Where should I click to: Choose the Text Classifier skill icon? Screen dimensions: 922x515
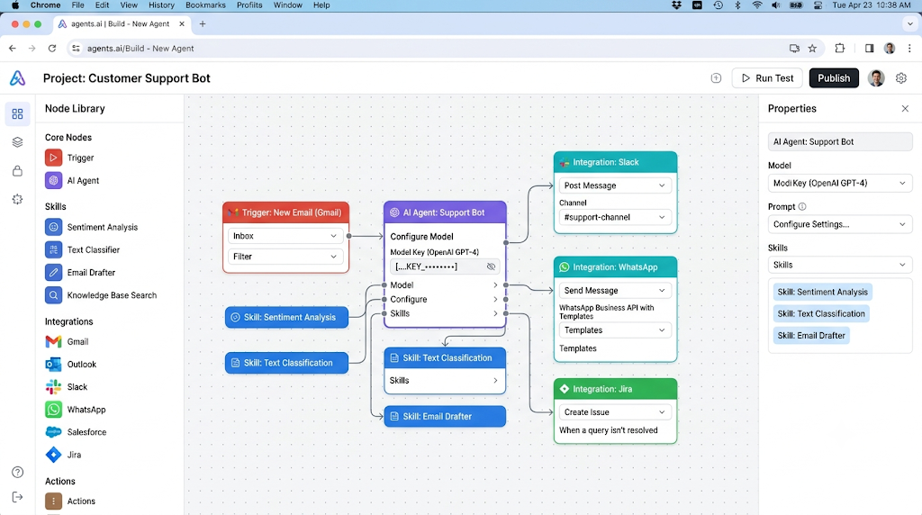53,250
